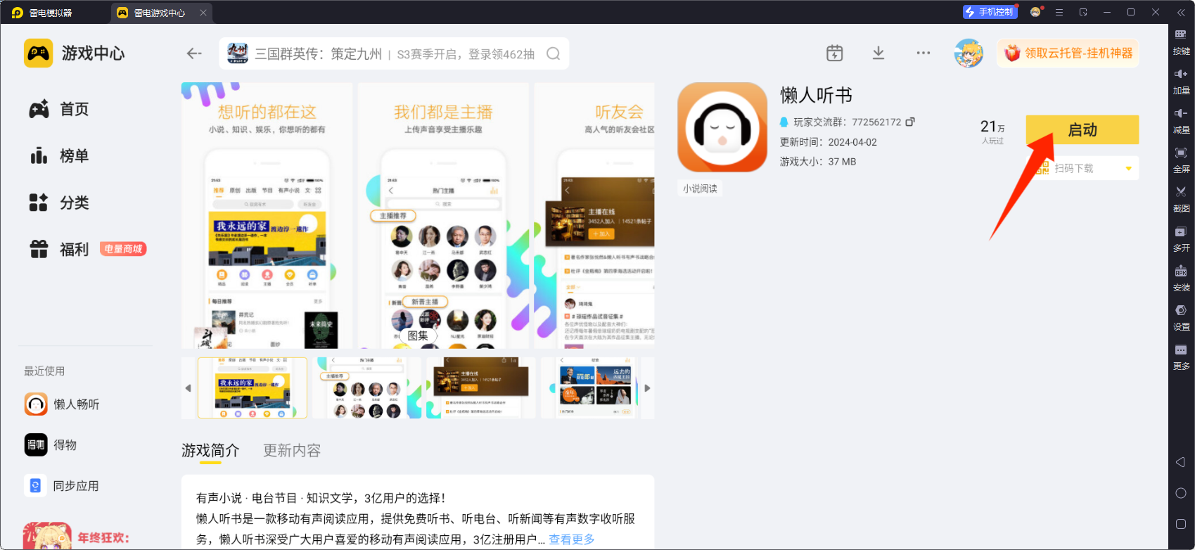Screen dimensions: 1195x550
Task: Click the 更新时间 2024-04-02 text
Action: (829, 142)
